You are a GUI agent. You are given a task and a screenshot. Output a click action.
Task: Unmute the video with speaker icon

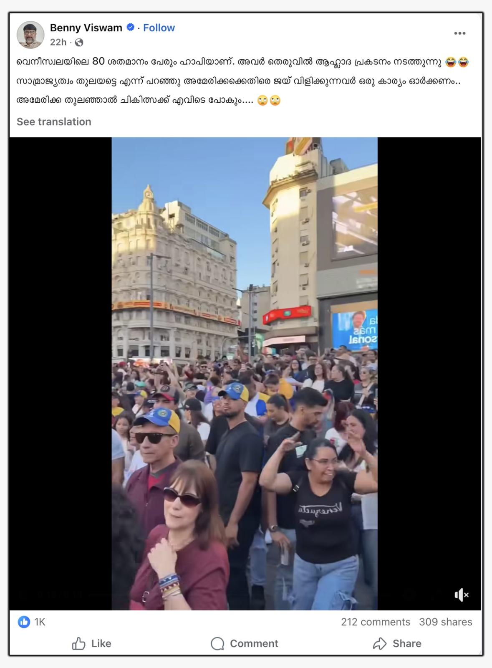click(x=461, y=595)
